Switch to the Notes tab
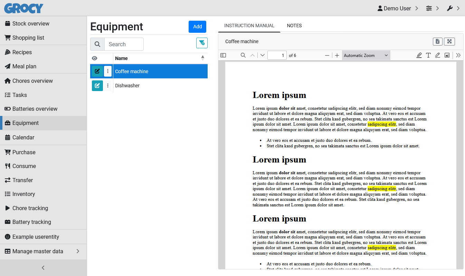 click(294, 26)
